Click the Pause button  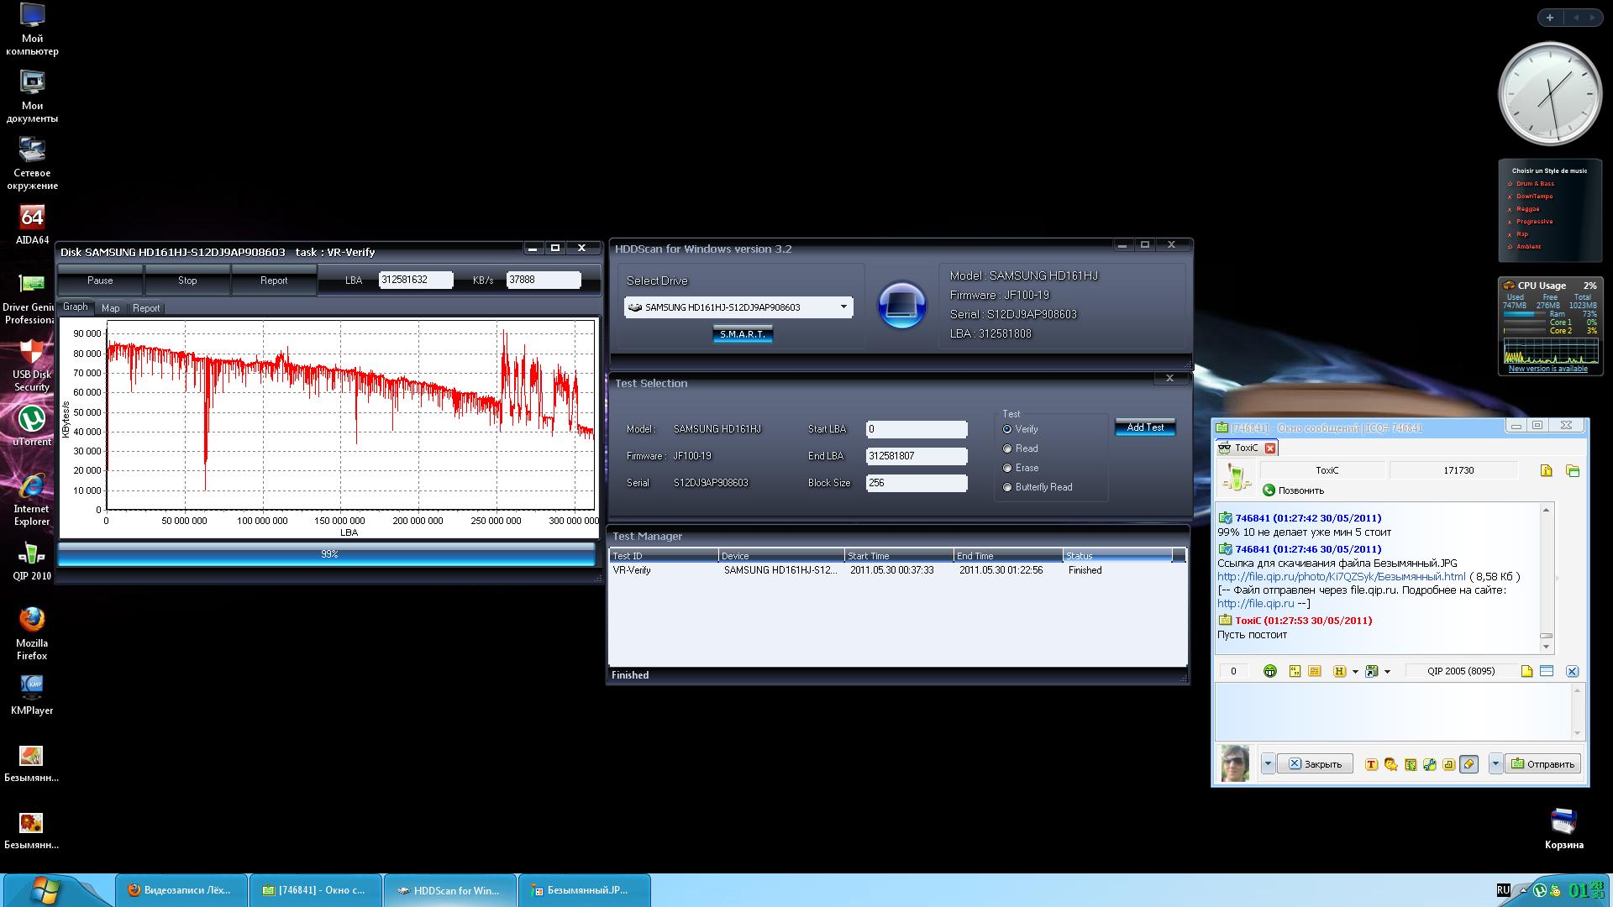click(100, 280)
